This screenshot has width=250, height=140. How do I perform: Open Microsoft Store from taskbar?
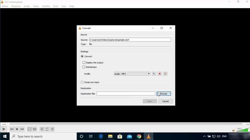[120, 136]
